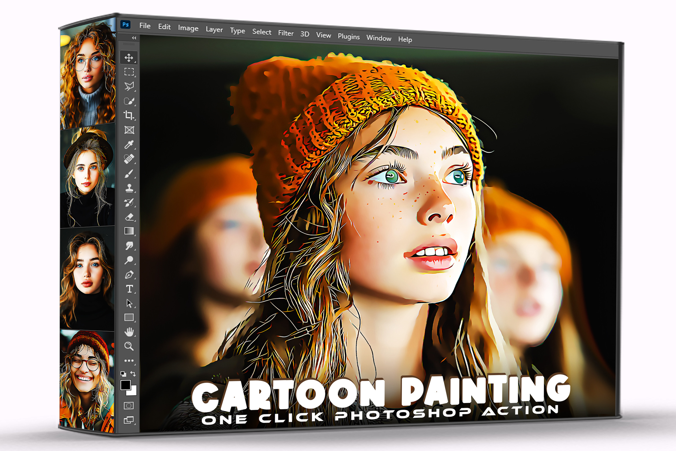Select the Eraser tool
This screenshot has height=451, width=676.
click(129, 217)
